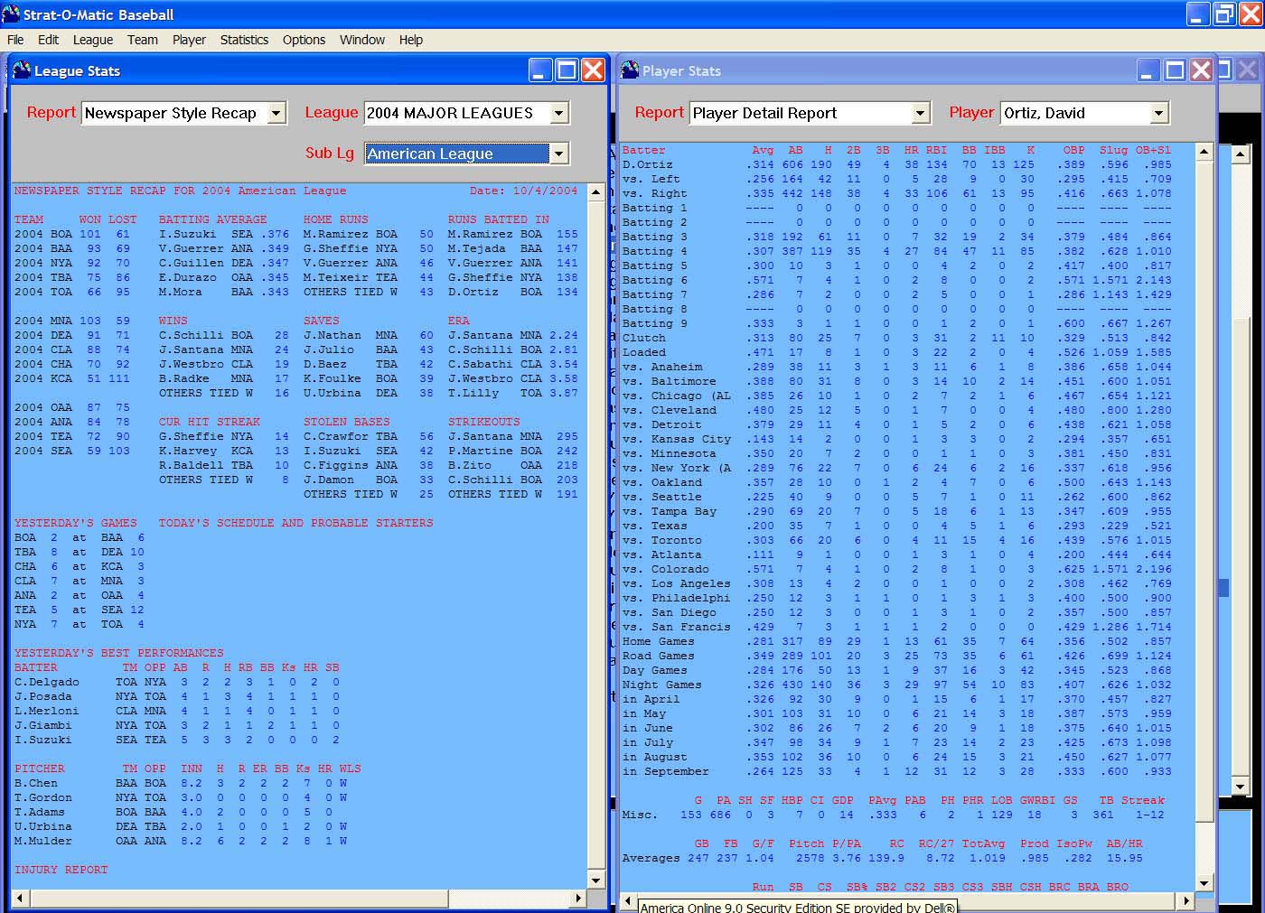
Task: Restore down the main Strat-O-Matic window
Action: click(1224, 14)
